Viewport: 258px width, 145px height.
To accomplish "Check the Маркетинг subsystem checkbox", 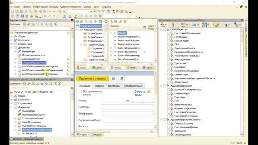I will coord(169,67).
